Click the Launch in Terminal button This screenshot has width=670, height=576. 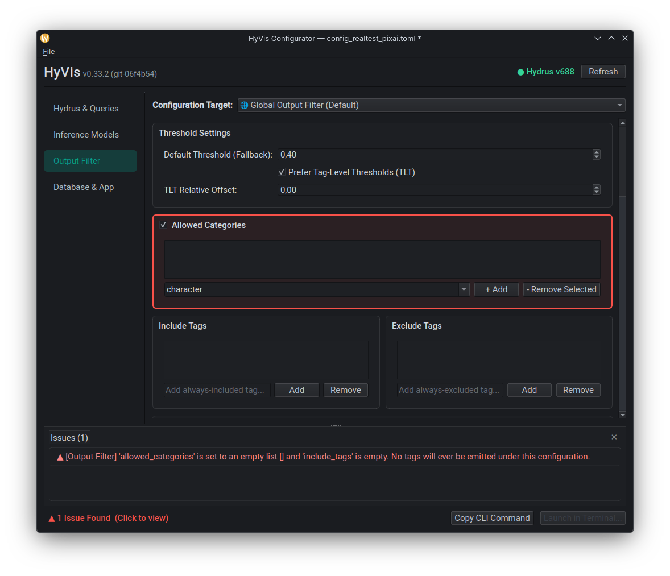pos(583,518)
